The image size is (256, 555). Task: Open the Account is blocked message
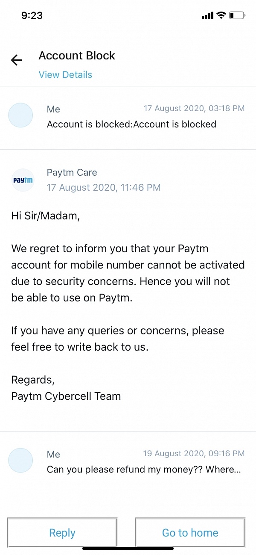[131, 124]
